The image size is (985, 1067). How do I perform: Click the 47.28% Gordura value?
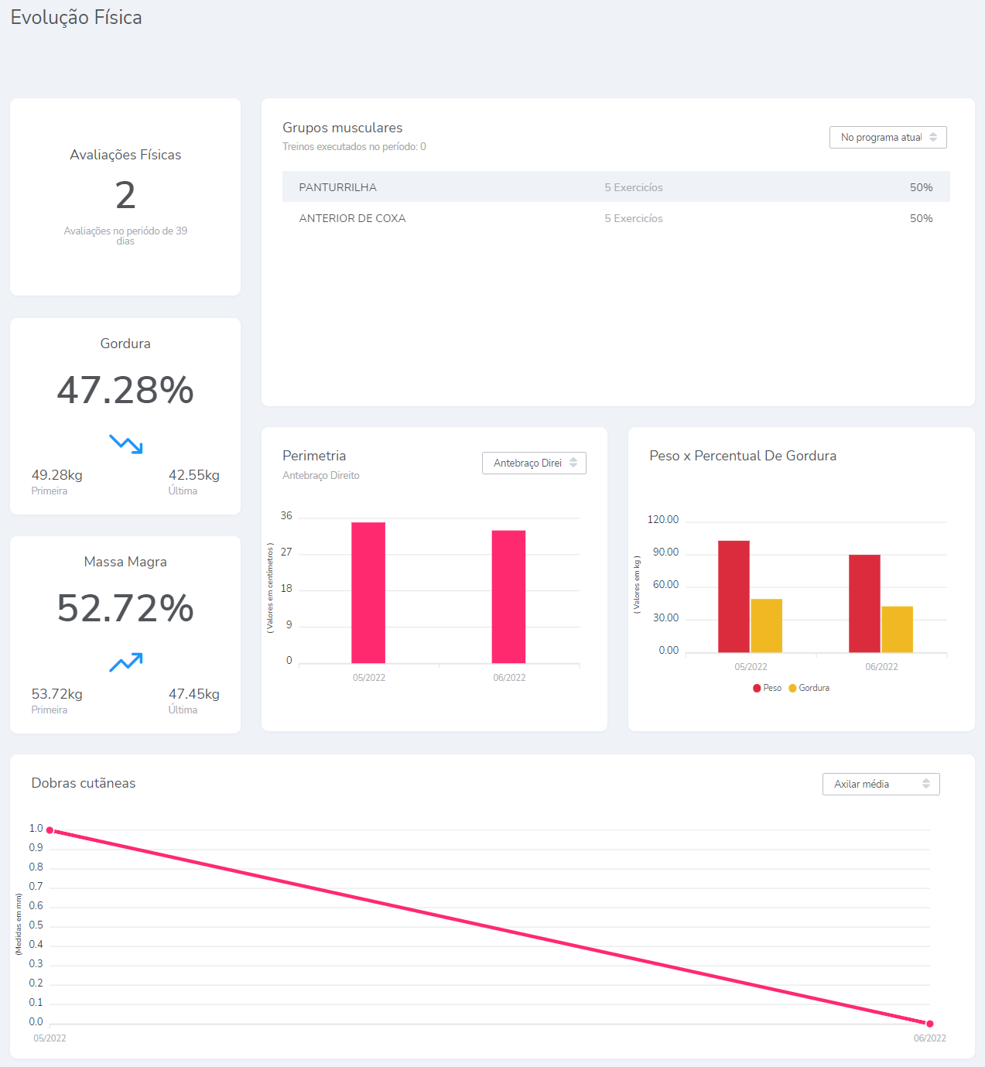(x=125, y=390)
